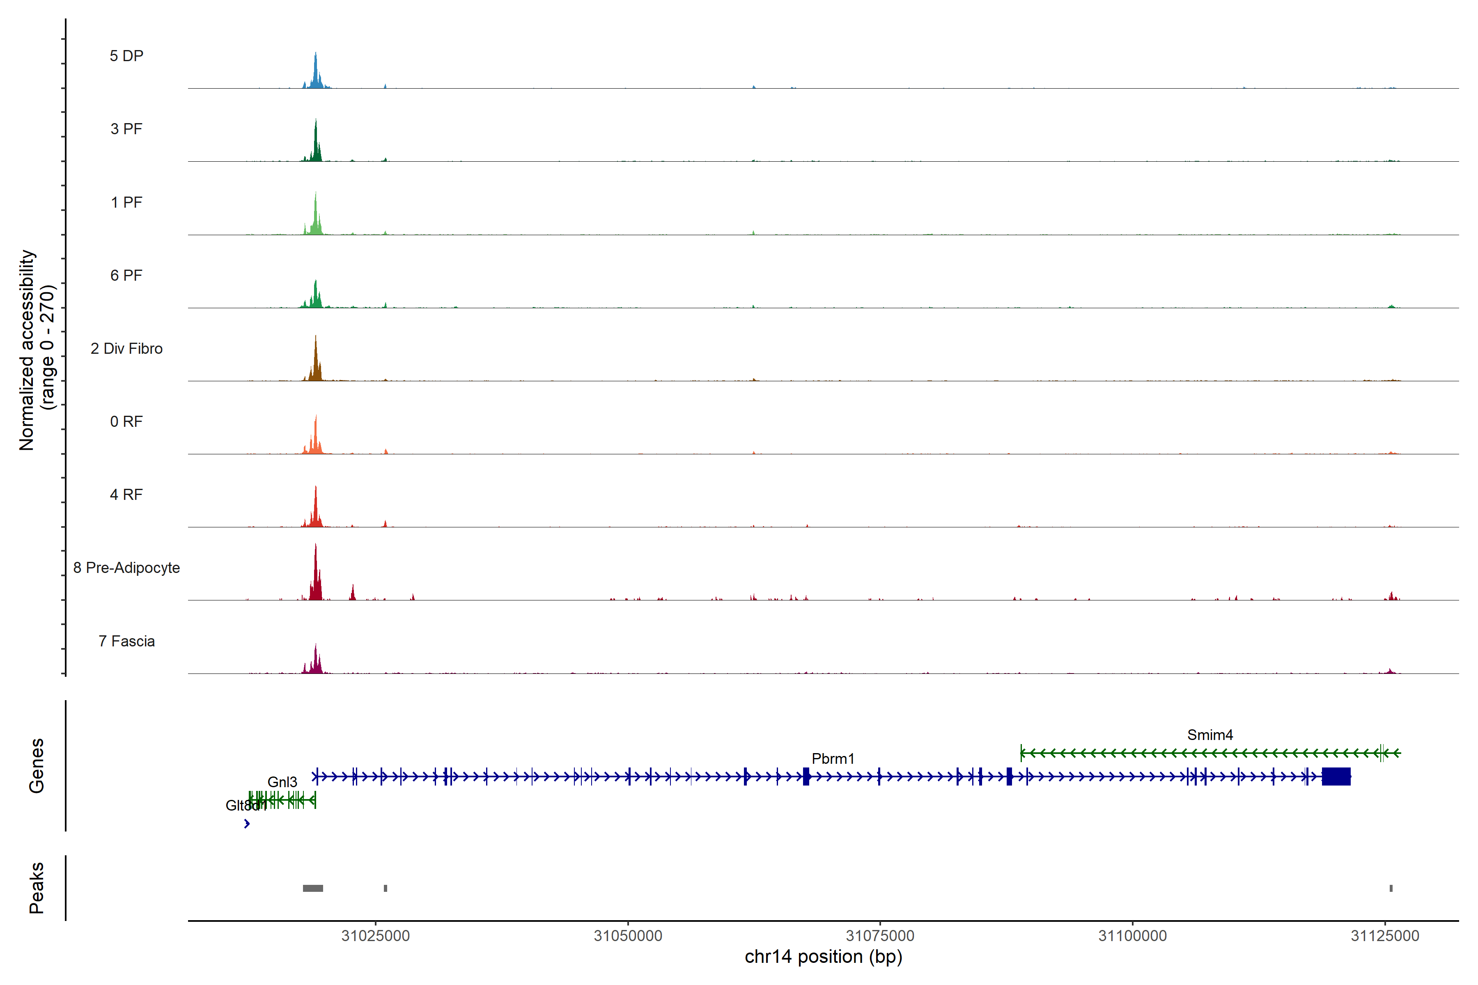Screen dimensions: 1478x985
Task: Click the Pbrm1 gene label
Action: (x=833, y=759)
